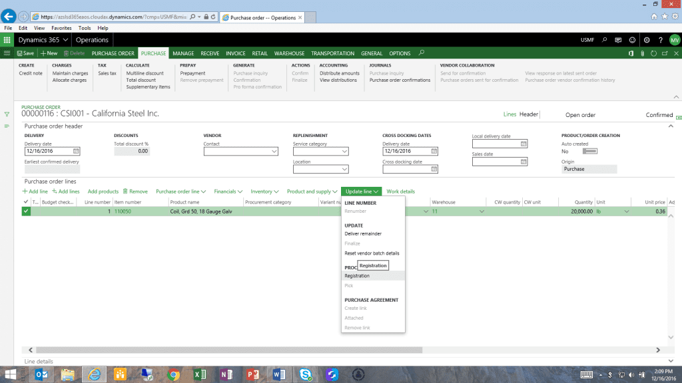Open the vendor Contact dropdown

click(x=274, y=152)
